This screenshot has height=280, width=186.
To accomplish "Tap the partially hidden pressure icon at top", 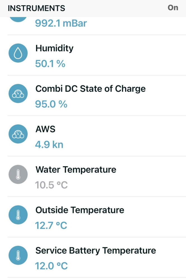I will point(18,20).
